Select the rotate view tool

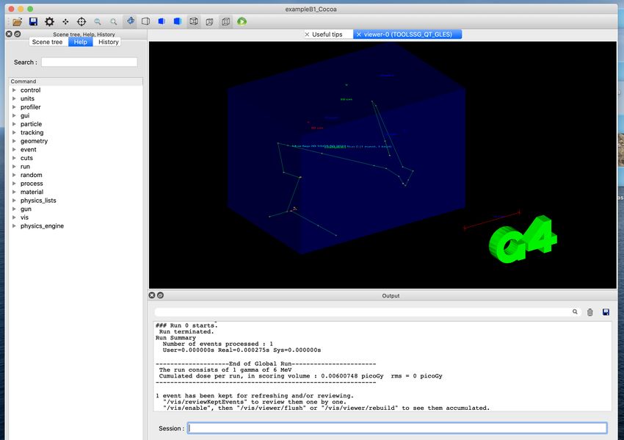pyautogui.click(x=131, y=21)
